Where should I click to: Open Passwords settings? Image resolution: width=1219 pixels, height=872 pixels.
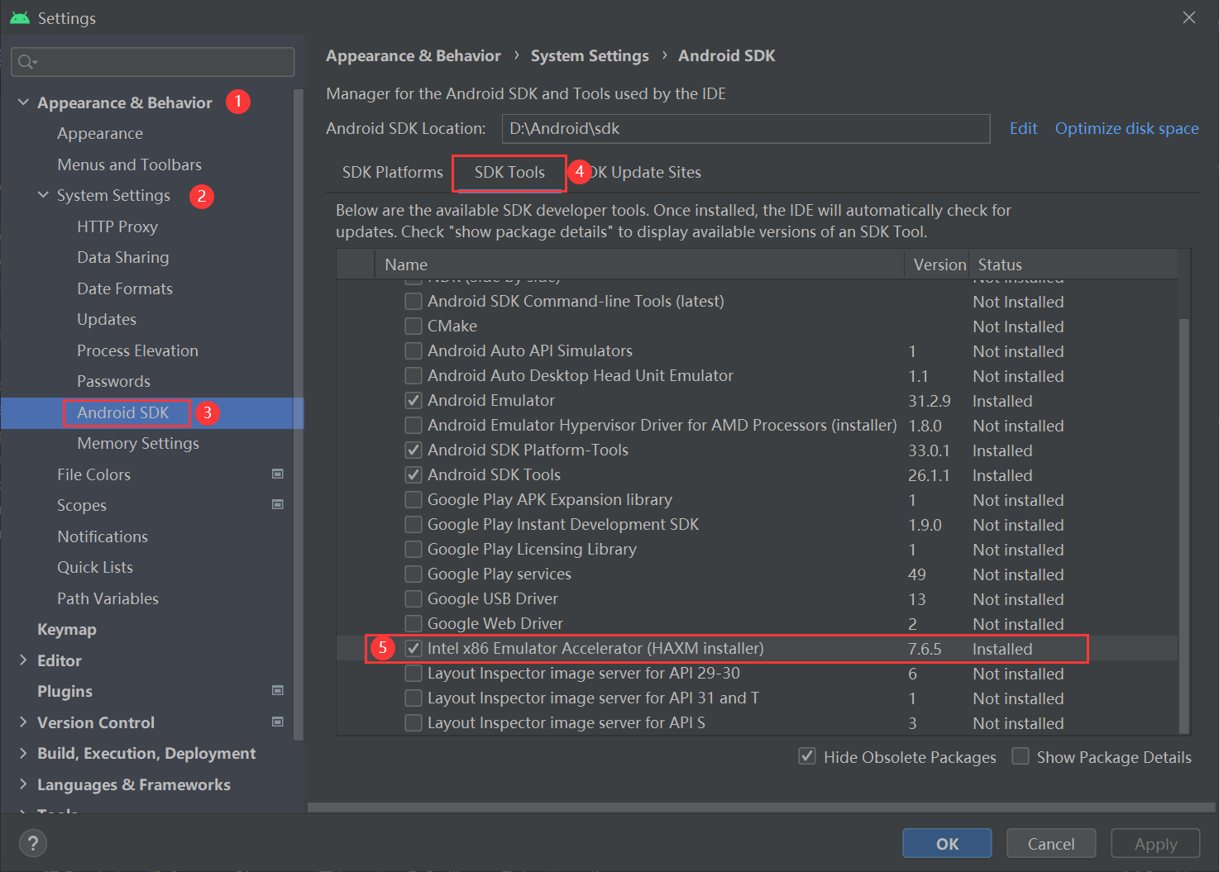113,381
